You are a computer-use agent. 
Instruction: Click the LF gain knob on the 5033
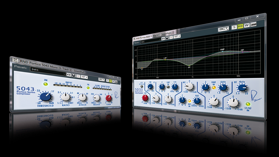156,99
